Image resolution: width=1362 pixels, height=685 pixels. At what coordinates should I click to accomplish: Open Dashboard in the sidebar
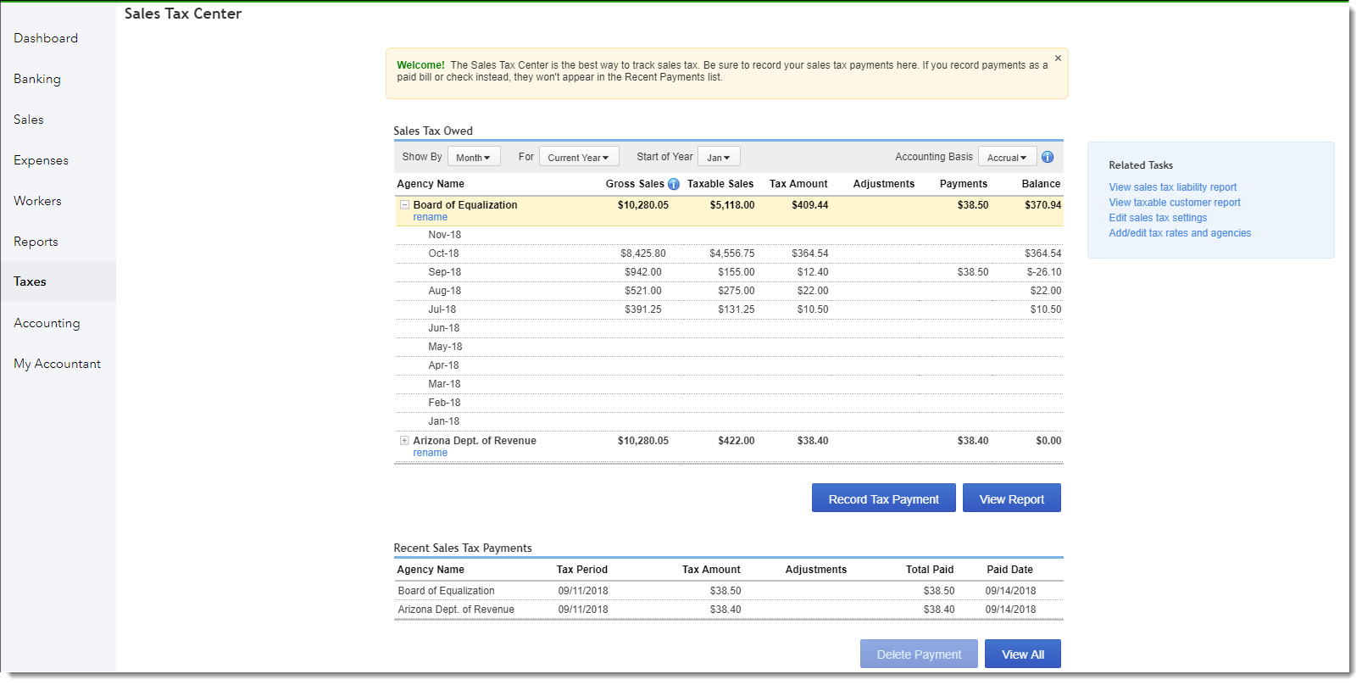coord(46,38)
